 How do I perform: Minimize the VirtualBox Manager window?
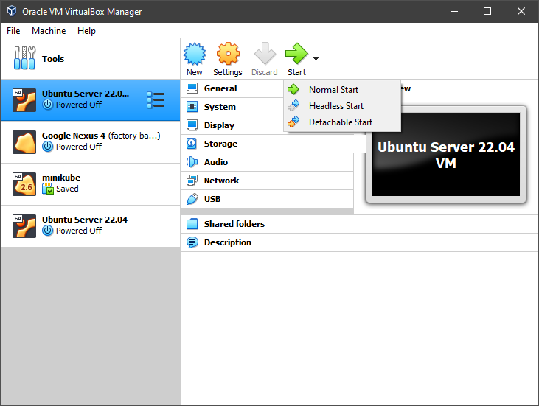tap(454, 11)
